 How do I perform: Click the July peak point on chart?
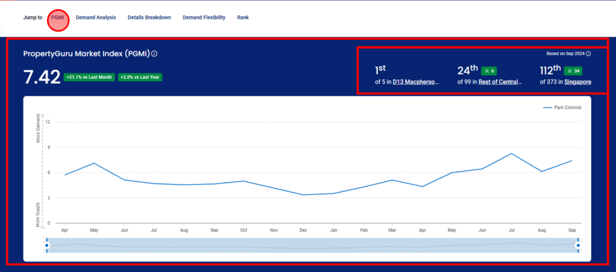[511, 153]
